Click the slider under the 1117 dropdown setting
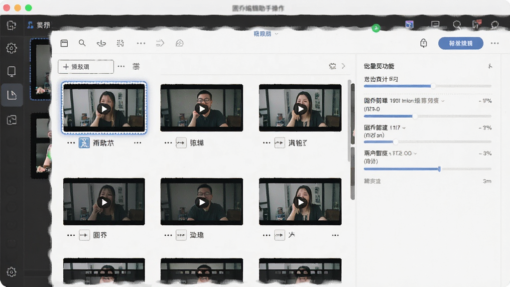 [x=427, y=142]
